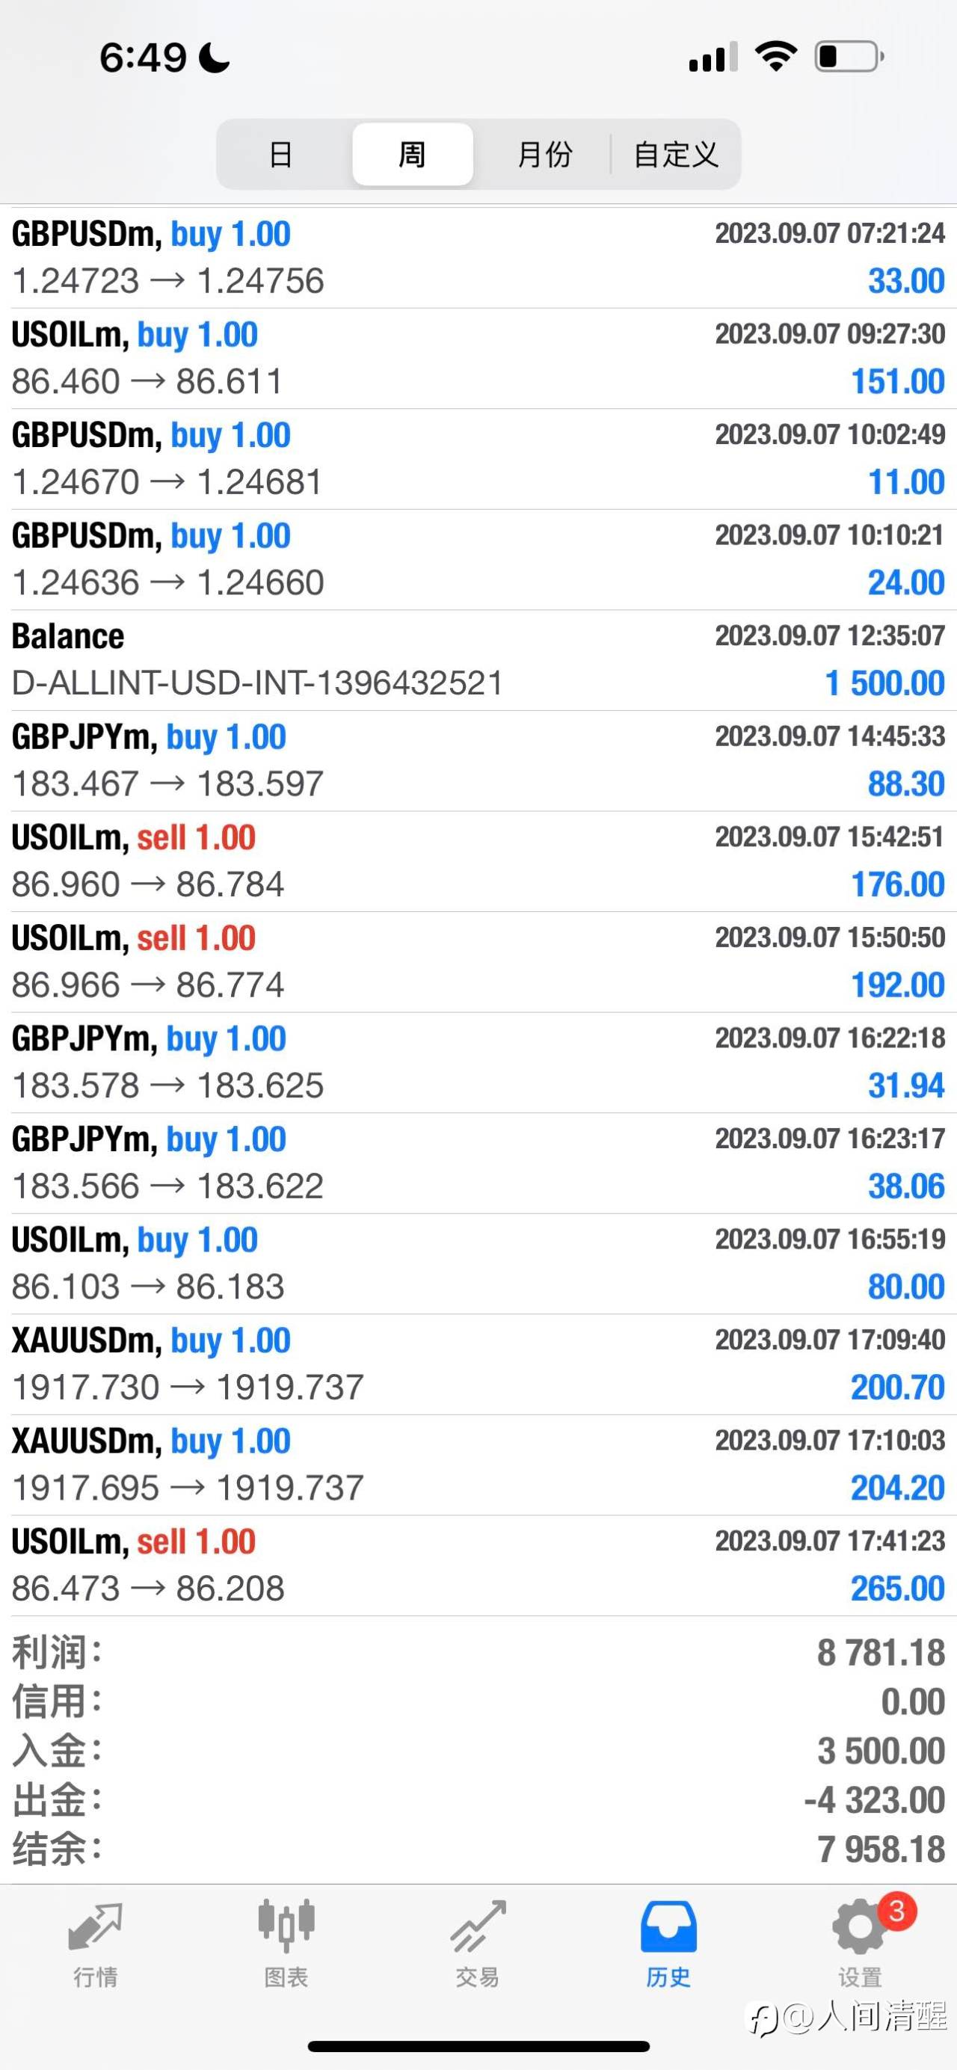
Task: Tap the 交易 trade arrow icon
Action: coord(477,1926)
